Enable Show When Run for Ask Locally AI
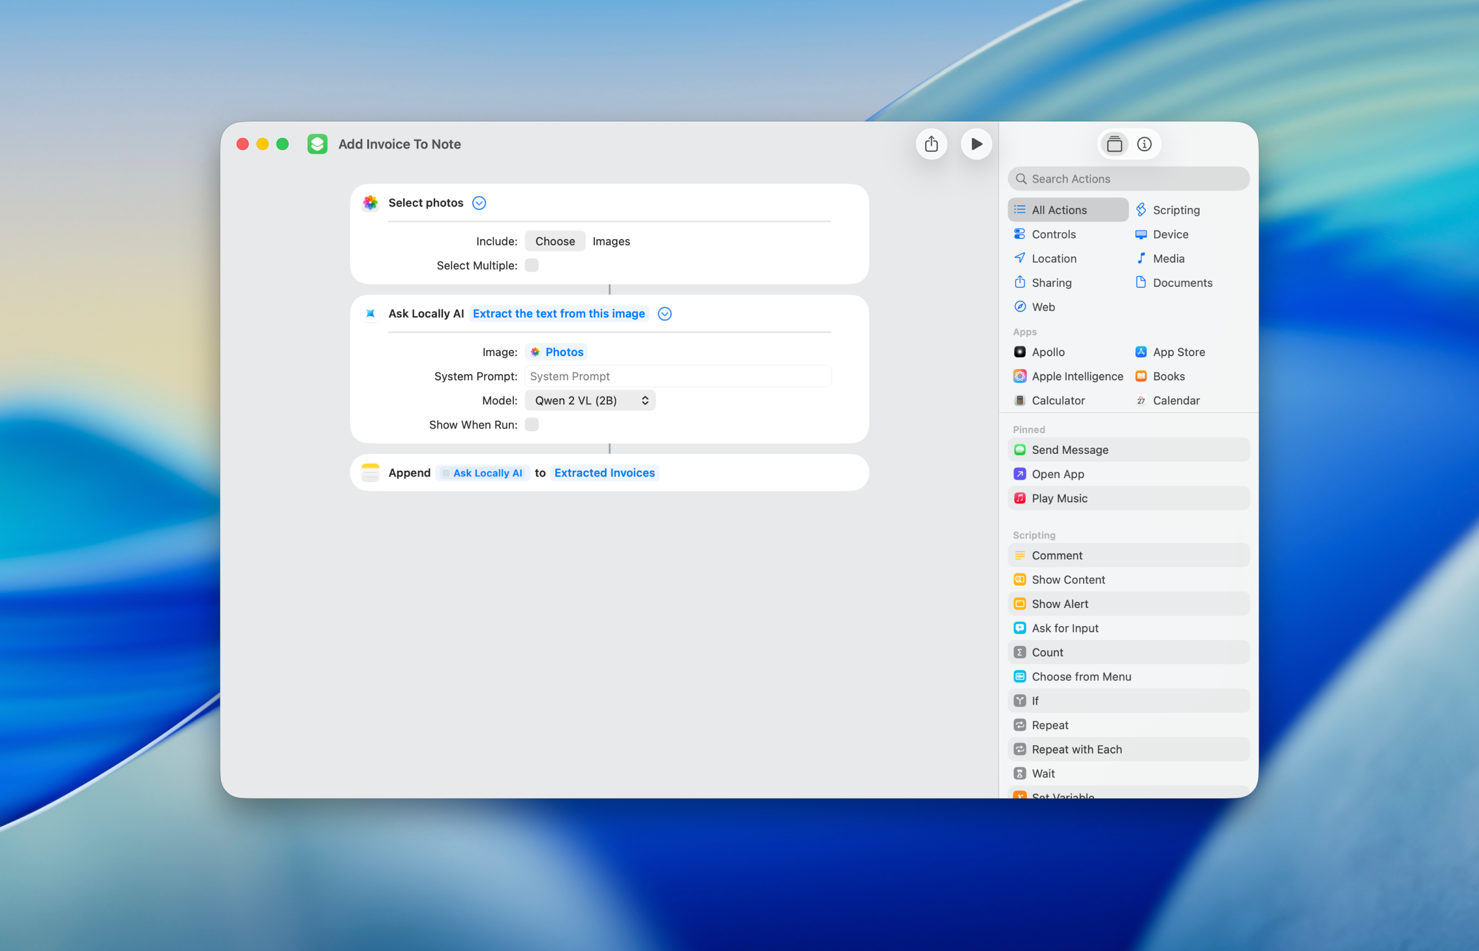The image size is (1479, 951). [x=531, y=424]
